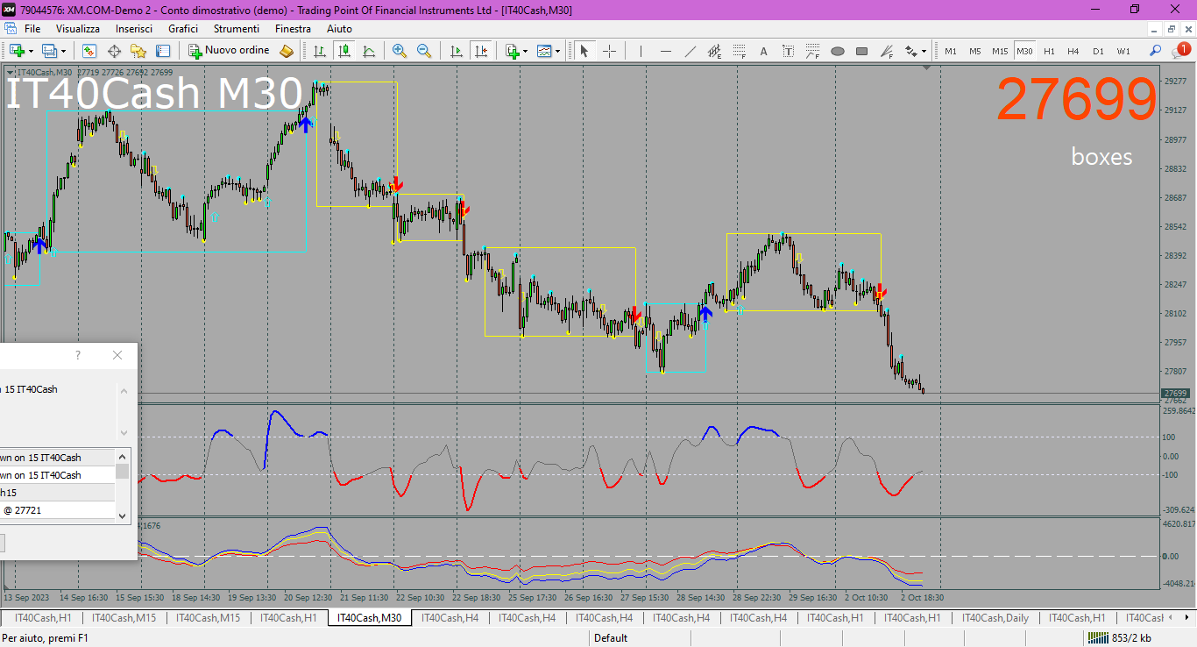Click the New Chart toolbar icon
This screenshot has width=1197, height=647.
[x=17, y=51]
